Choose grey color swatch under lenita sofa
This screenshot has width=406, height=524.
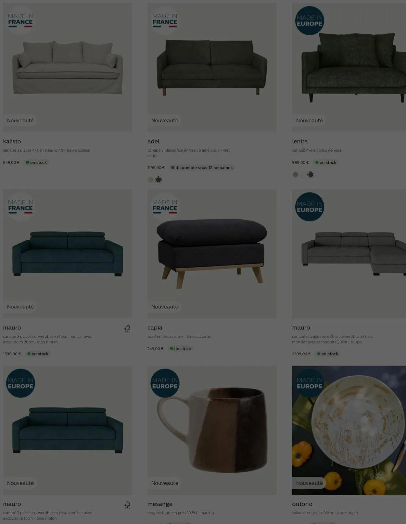295,174
